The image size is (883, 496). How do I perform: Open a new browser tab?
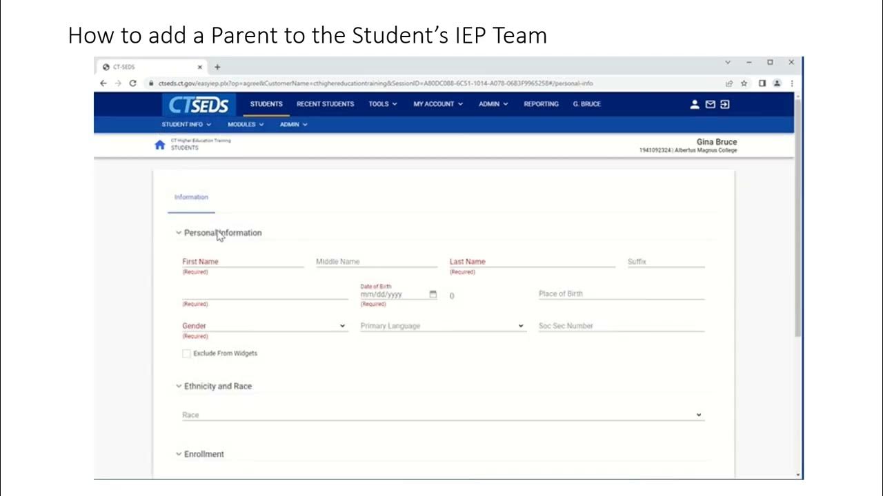[217, 67]
